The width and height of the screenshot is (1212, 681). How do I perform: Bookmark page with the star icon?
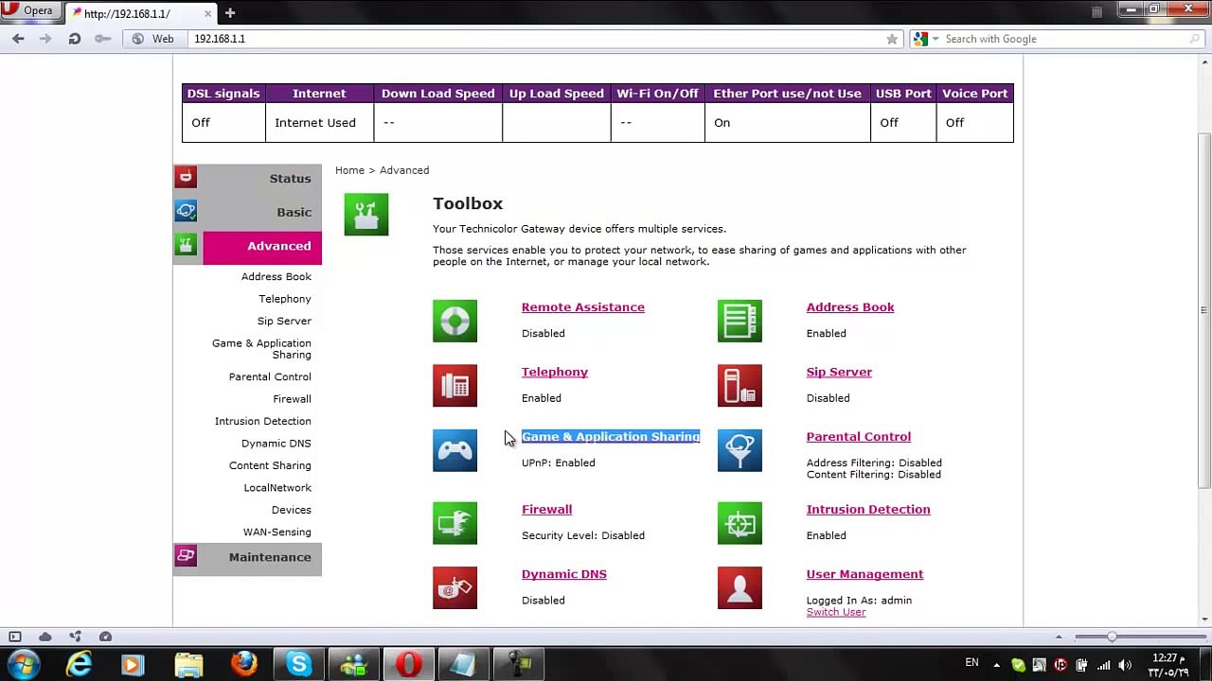(891, 39)
